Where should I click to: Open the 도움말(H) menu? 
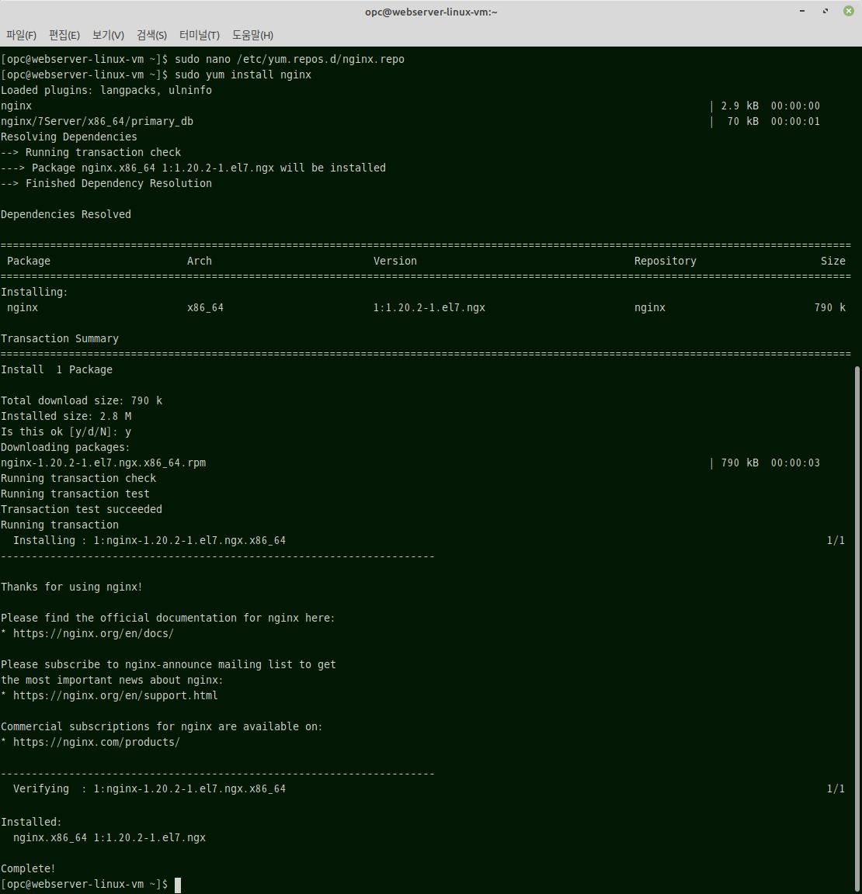(252, 36)
